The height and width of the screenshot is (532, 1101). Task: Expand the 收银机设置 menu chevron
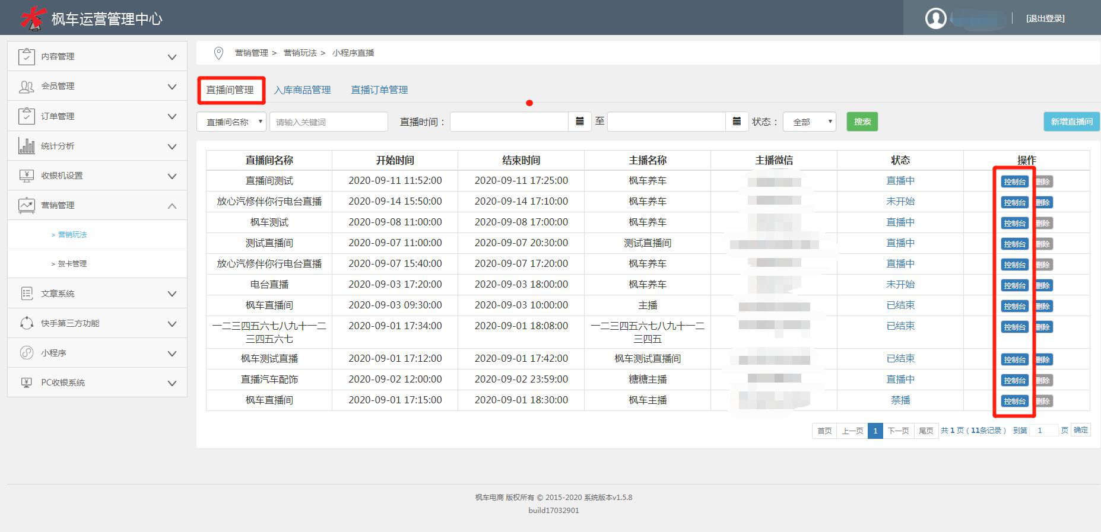pos(172,176)
